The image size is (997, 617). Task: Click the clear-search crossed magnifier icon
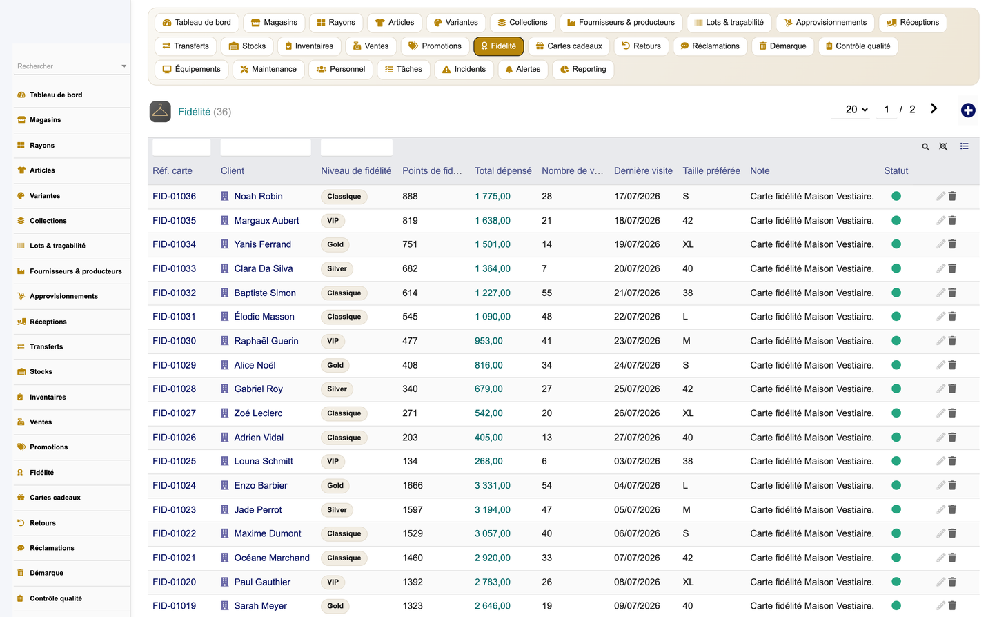coord(944,146)
